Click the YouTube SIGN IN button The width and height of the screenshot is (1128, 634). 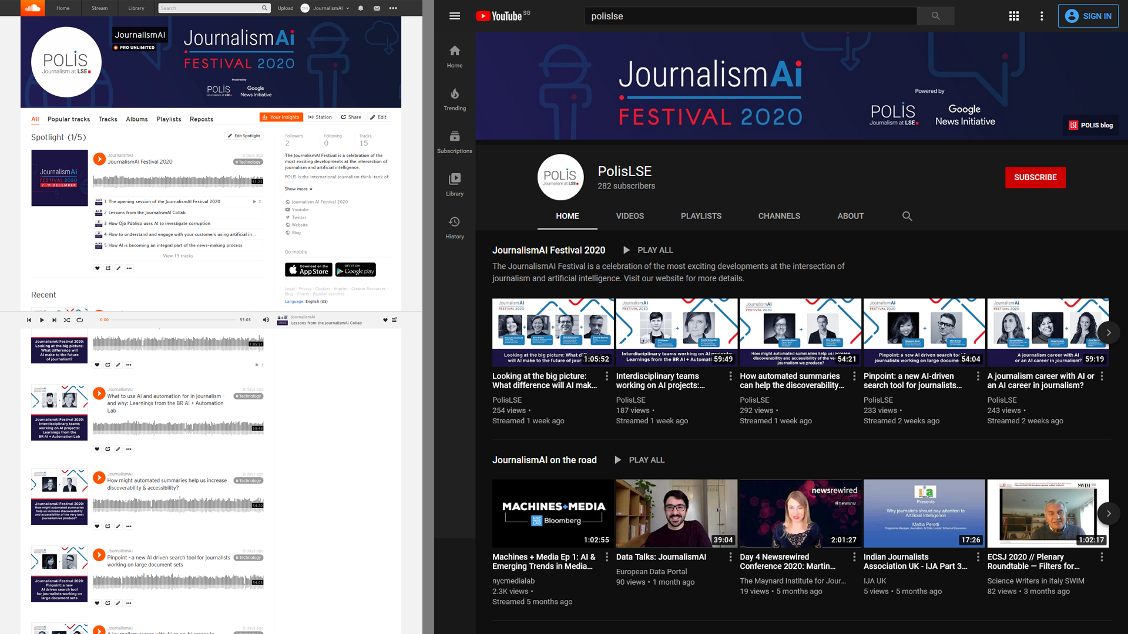click(1088, 16)
